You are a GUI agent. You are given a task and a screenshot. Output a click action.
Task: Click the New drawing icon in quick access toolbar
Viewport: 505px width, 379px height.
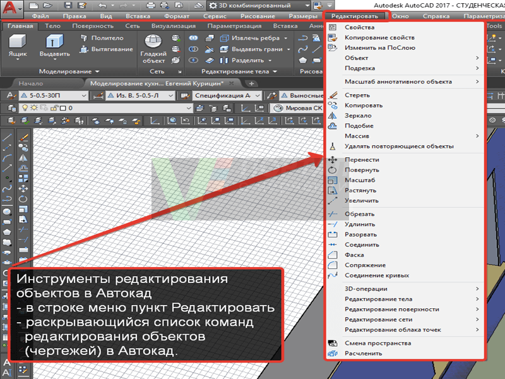[x=34, y=5]
